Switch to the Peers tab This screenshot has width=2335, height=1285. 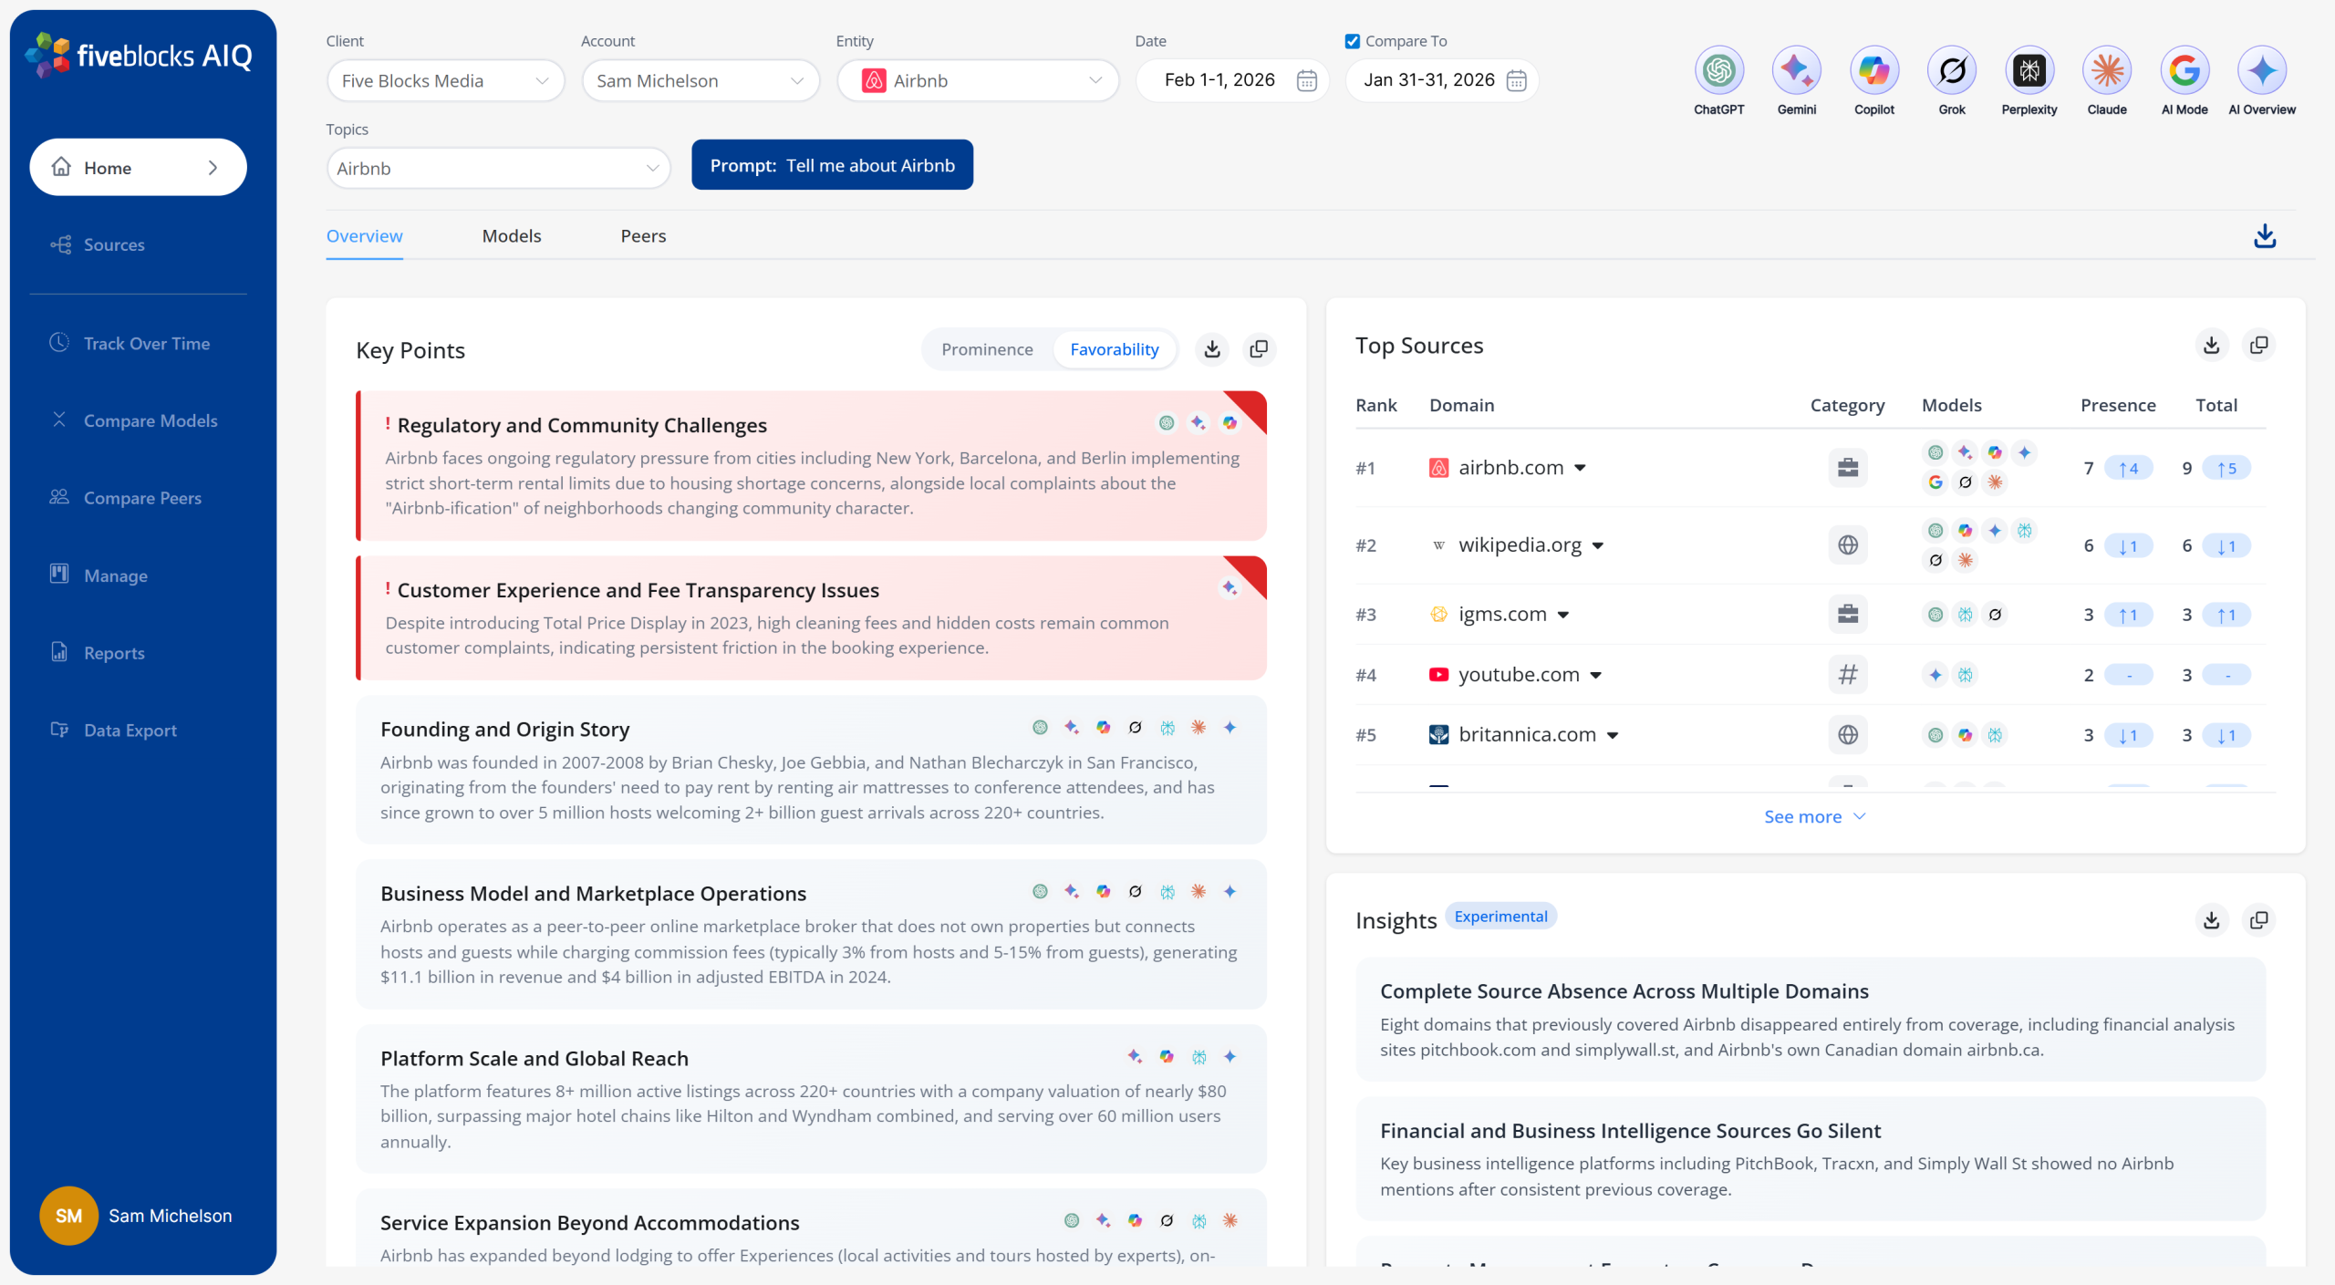click(x=643, y=236)
